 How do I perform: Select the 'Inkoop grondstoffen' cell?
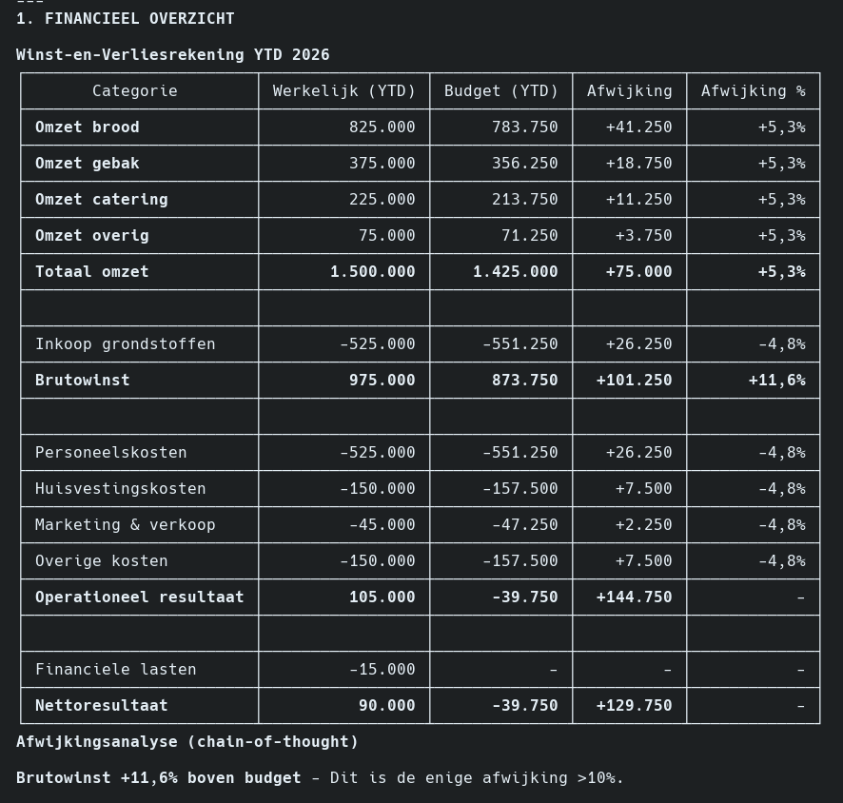(126, 344)
